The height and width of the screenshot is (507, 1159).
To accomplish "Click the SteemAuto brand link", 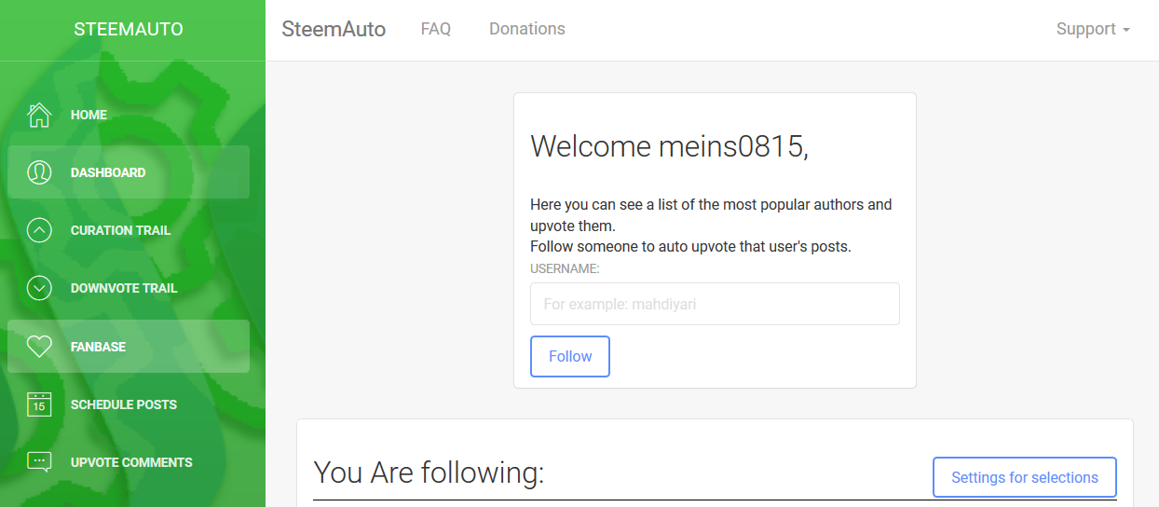I will [334, 29].
